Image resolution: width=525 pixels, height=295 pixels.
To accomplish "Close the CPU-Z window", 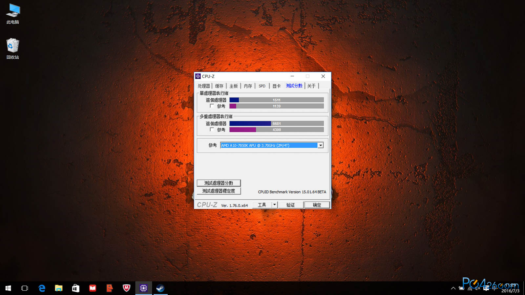I will [323, 76].
